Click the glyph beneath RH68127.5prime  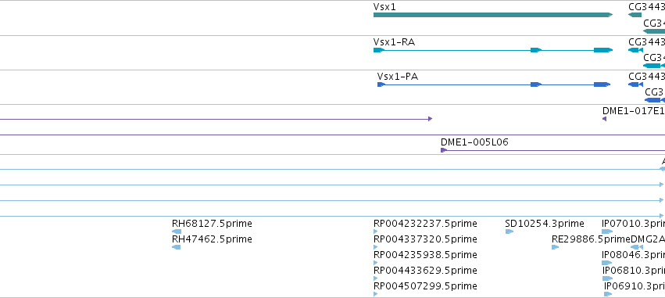point(177,232)
